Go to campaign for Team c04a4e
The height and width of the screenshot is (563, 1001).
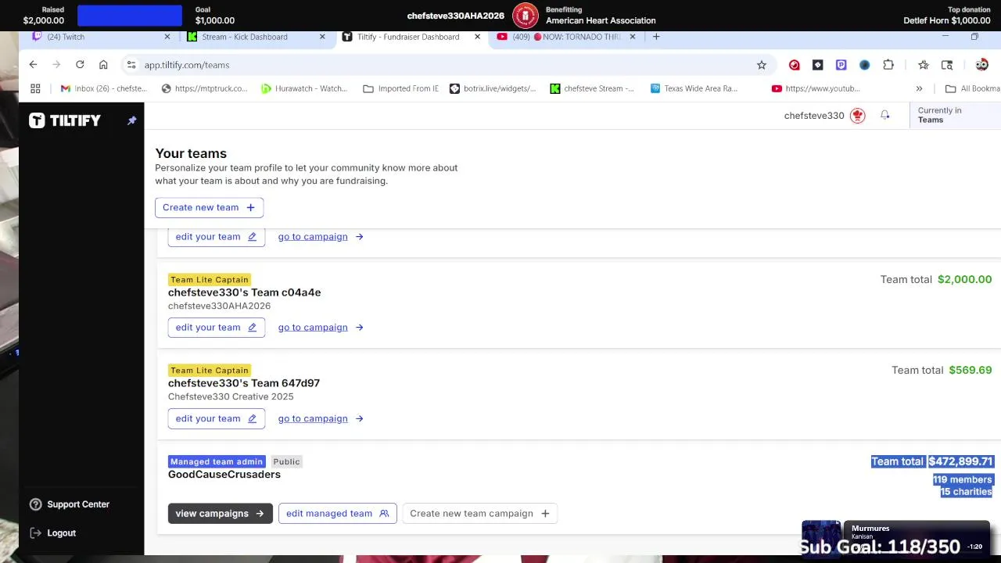tap(321, 328)
